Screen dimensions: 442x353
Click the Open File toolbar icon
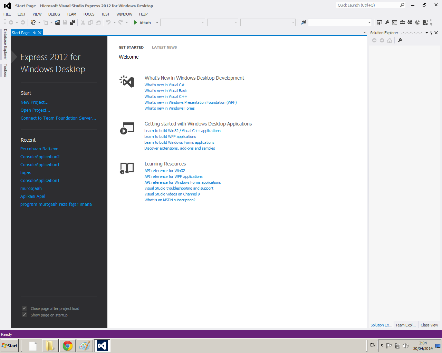pyautogui.click(x=57, y=22)
